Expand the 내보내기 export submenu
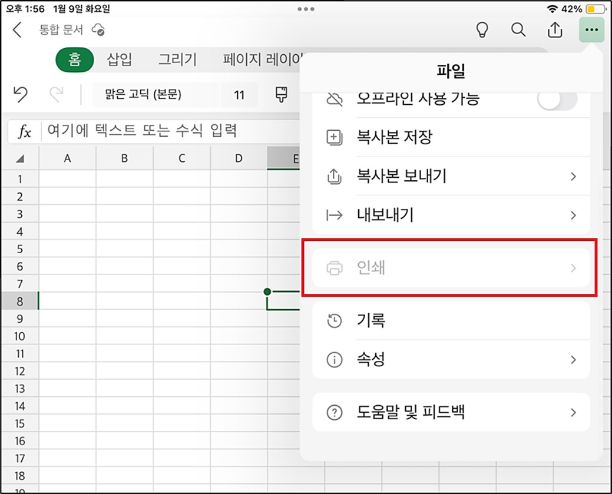 (x=451, y=215)
